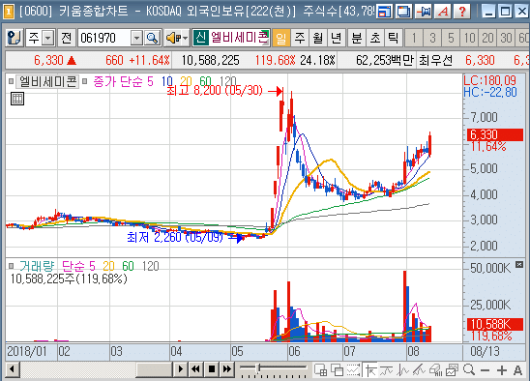Open the stock search magnifier
The image size is (530, 381).
pyautogui.click(x=153, y=38)
